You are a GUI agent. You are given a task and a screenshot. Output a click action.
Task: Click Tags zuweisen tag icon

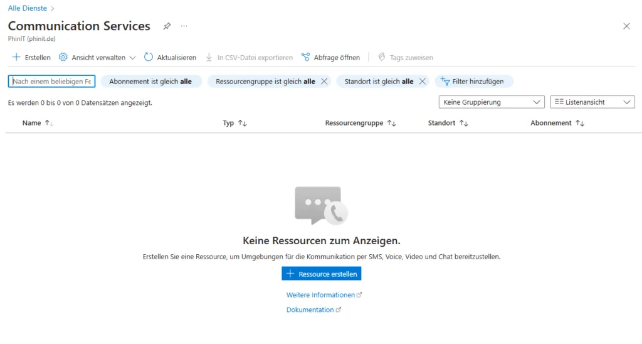point(381,57)
